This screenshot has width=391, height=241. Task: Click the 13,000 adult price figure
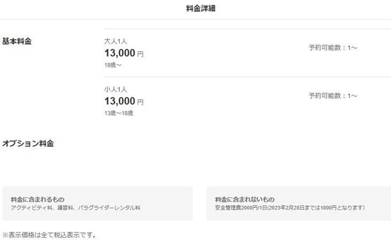point(120,53)
